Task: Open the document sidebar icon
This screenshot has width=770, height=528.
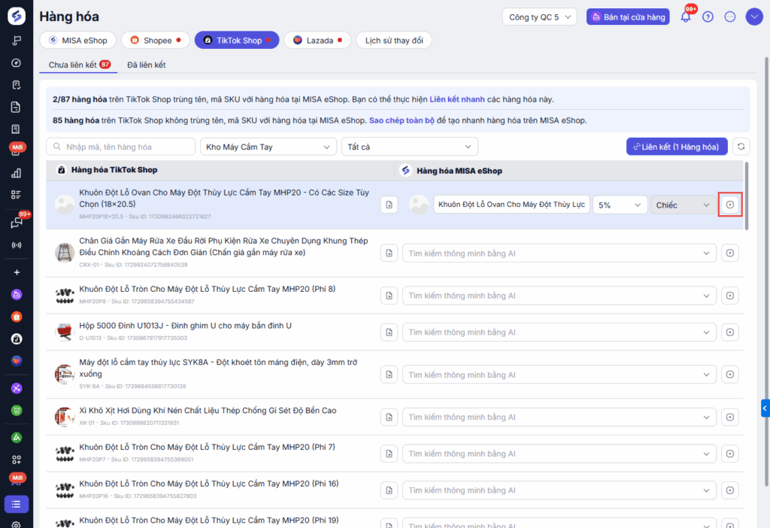Action: click(x=17, y=107)
